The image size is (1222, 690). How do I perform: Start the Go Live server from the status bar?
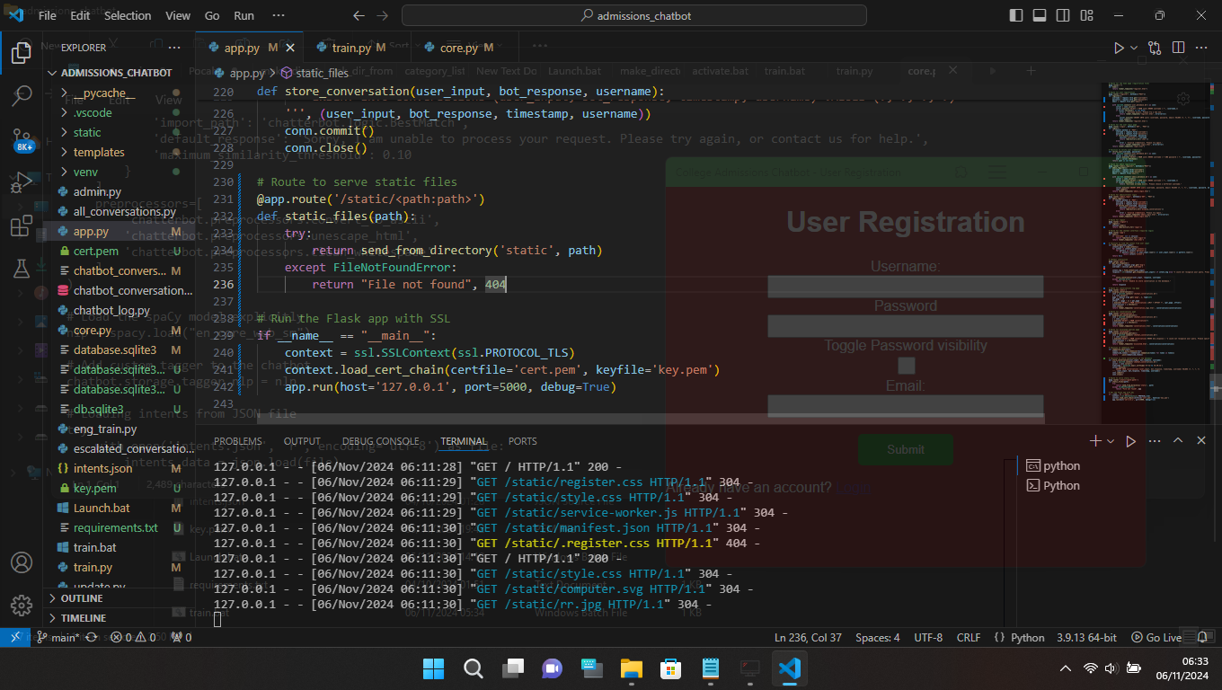coord(1156,637)
